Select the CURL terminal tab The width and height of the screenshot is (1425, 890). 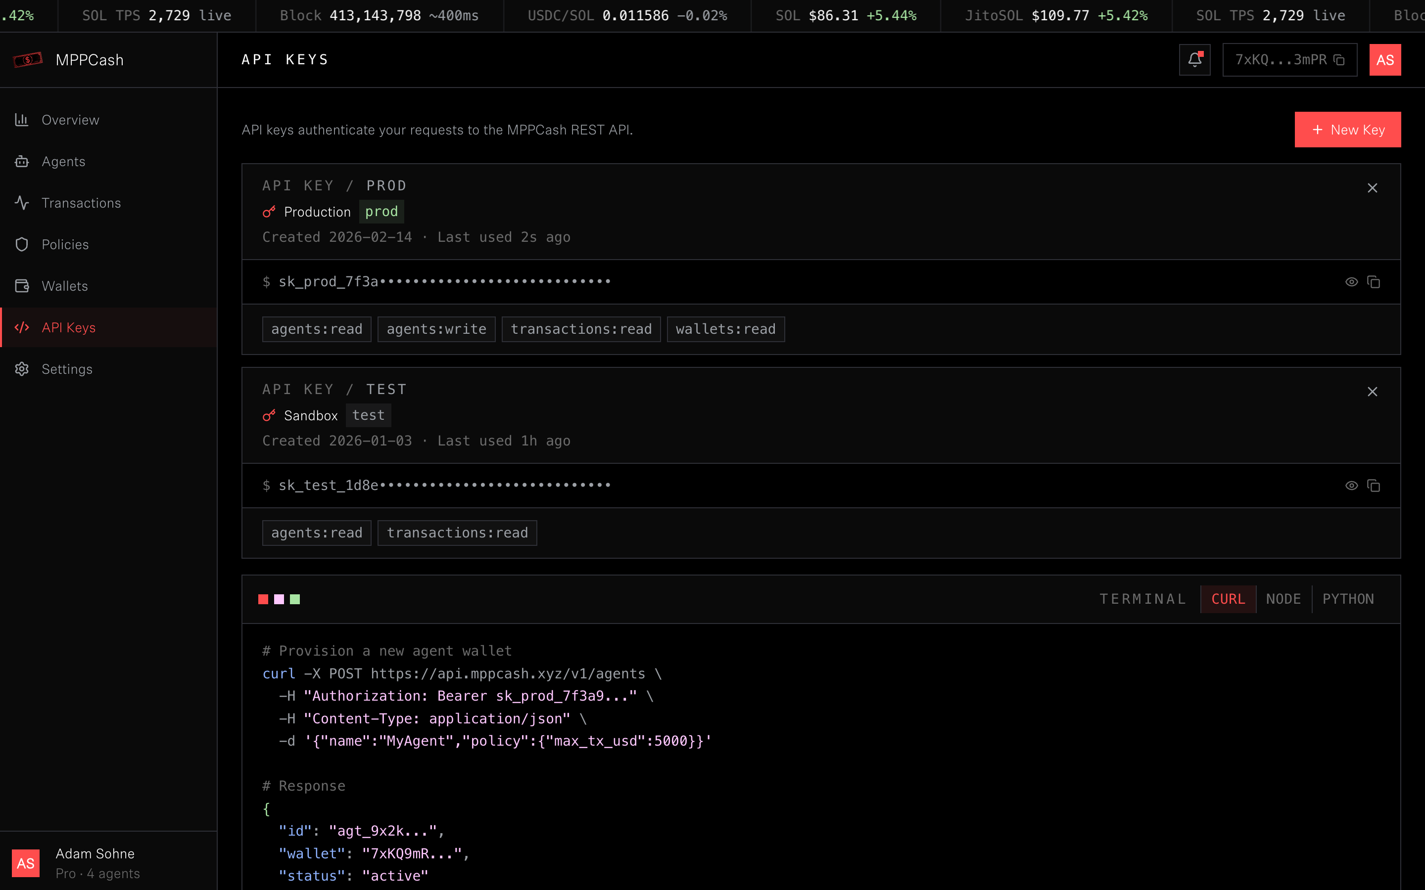[x=1228, y=599]
